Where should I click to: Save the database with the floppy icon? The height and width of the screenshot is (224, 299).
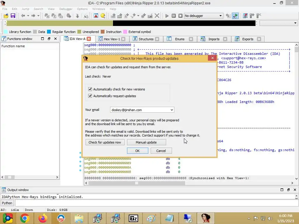(13, 16)
